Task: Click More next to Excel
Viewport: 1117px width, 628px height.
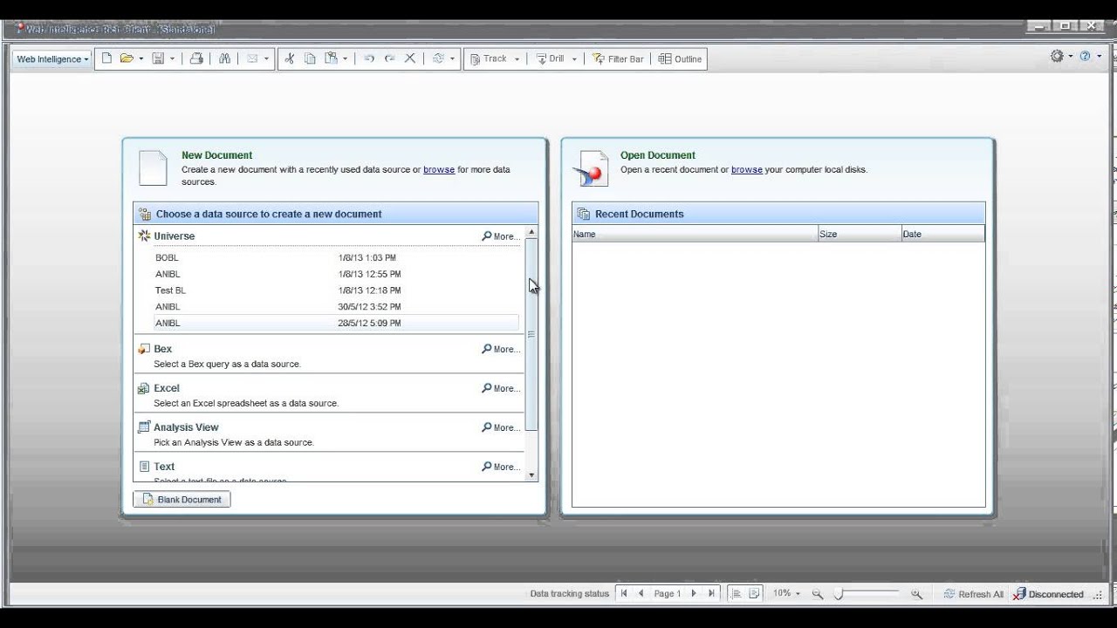Action: [501, 388]
